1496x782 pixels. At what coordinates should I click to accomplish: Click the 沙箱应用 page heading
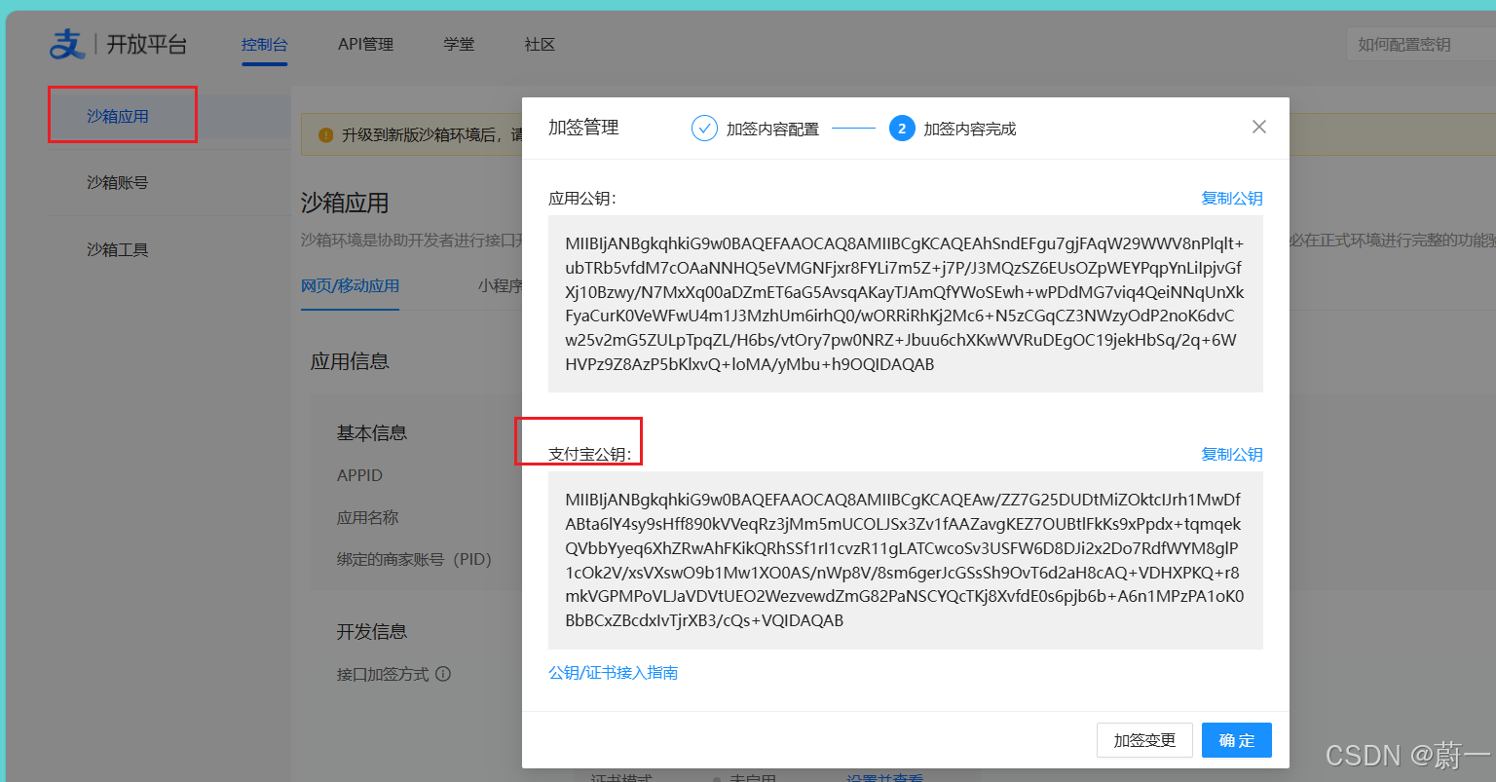(345, 203)
